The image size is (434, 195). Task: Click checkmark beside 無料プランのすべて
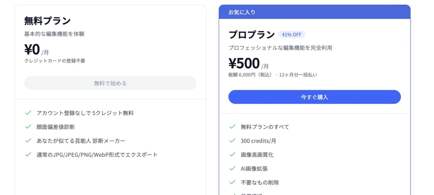coord(233,127)
